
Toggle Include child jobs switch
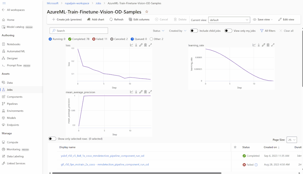coord(194,31)
